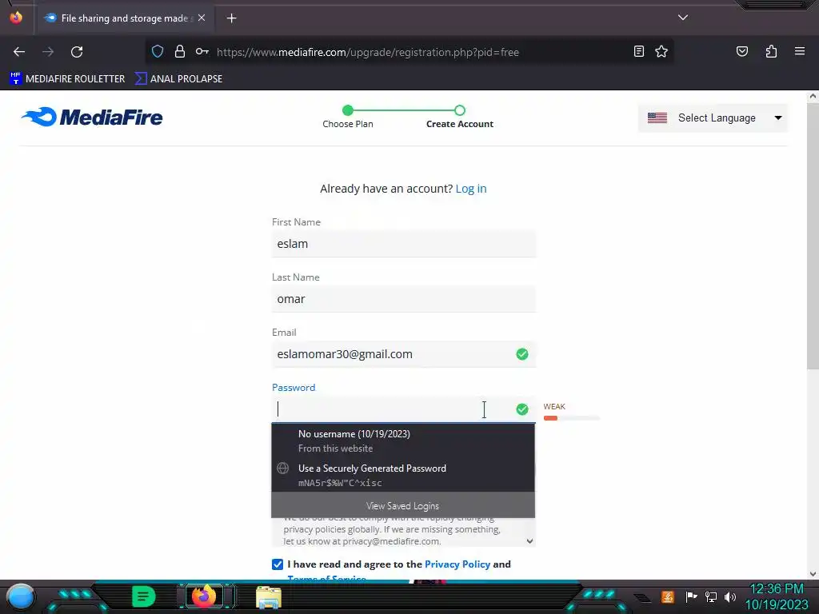Open the Select Language dropdown

tap(713, 118)
